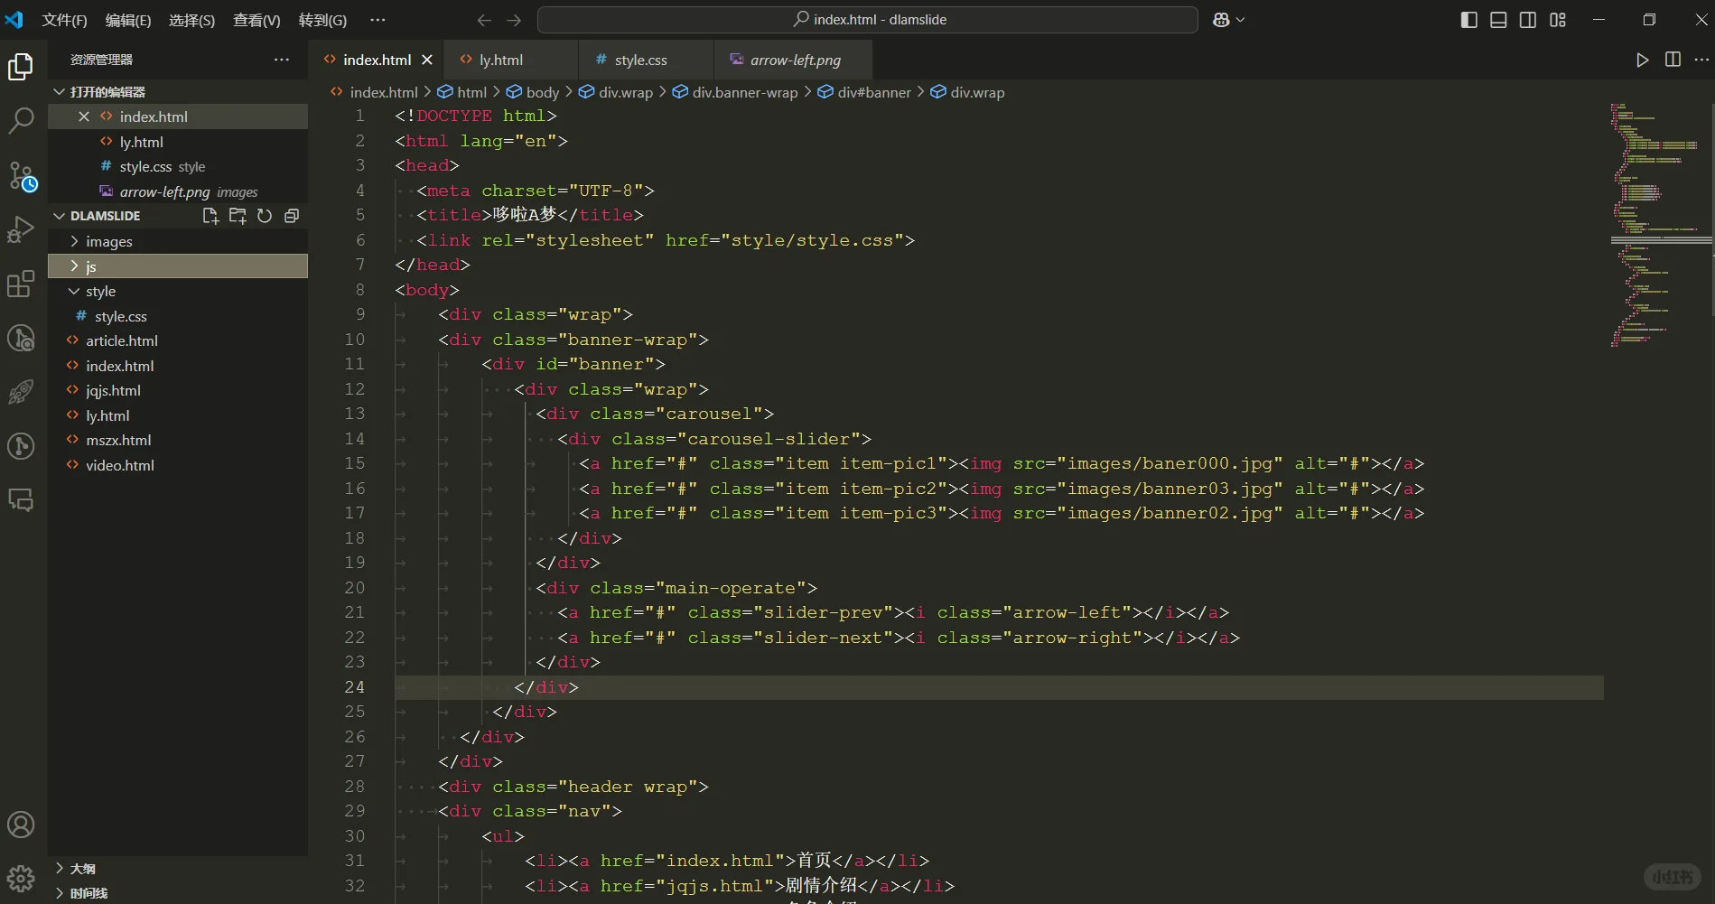
Task: Expand the js folder
Action: (74, 266)
